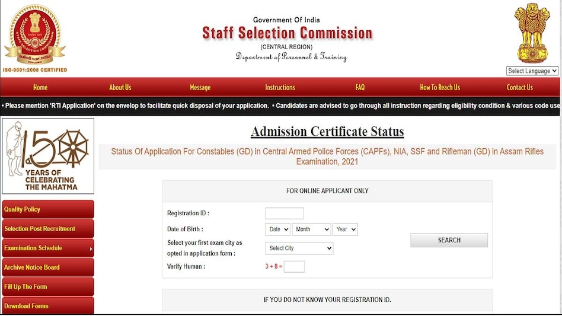The height and width of the screenshot is (316, 562).
Task: Open Fill Up The Form sidebar link
Action: 48,286
